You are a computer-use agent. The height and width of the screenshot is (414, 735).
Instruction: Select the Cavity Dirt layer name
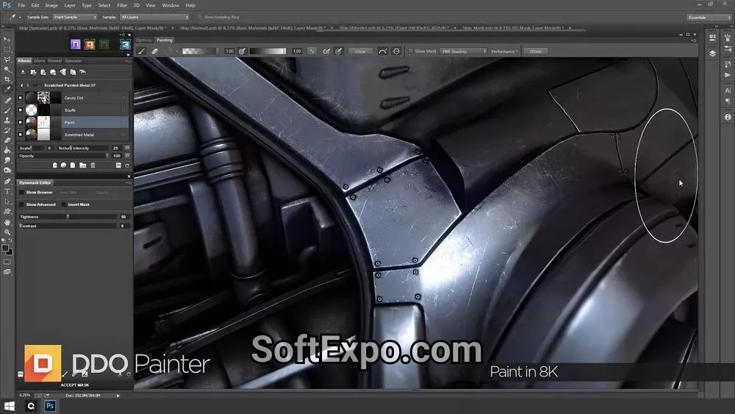pos(73,98)
